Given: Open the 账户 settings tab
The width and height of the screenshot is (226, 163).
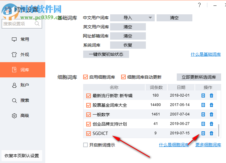Looking at the screenshot, I should pyautogui.click(x=23, y=85).
